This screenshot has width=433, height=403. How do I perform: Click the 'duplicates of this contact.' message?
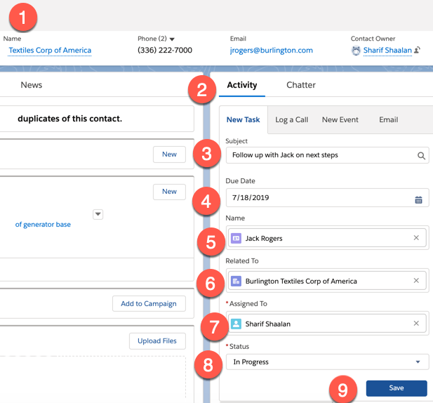[x=69, y=119]
